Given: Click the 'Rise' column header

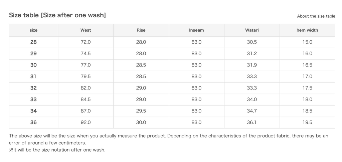Looking at the screenshot, I should tap(141, 30).
